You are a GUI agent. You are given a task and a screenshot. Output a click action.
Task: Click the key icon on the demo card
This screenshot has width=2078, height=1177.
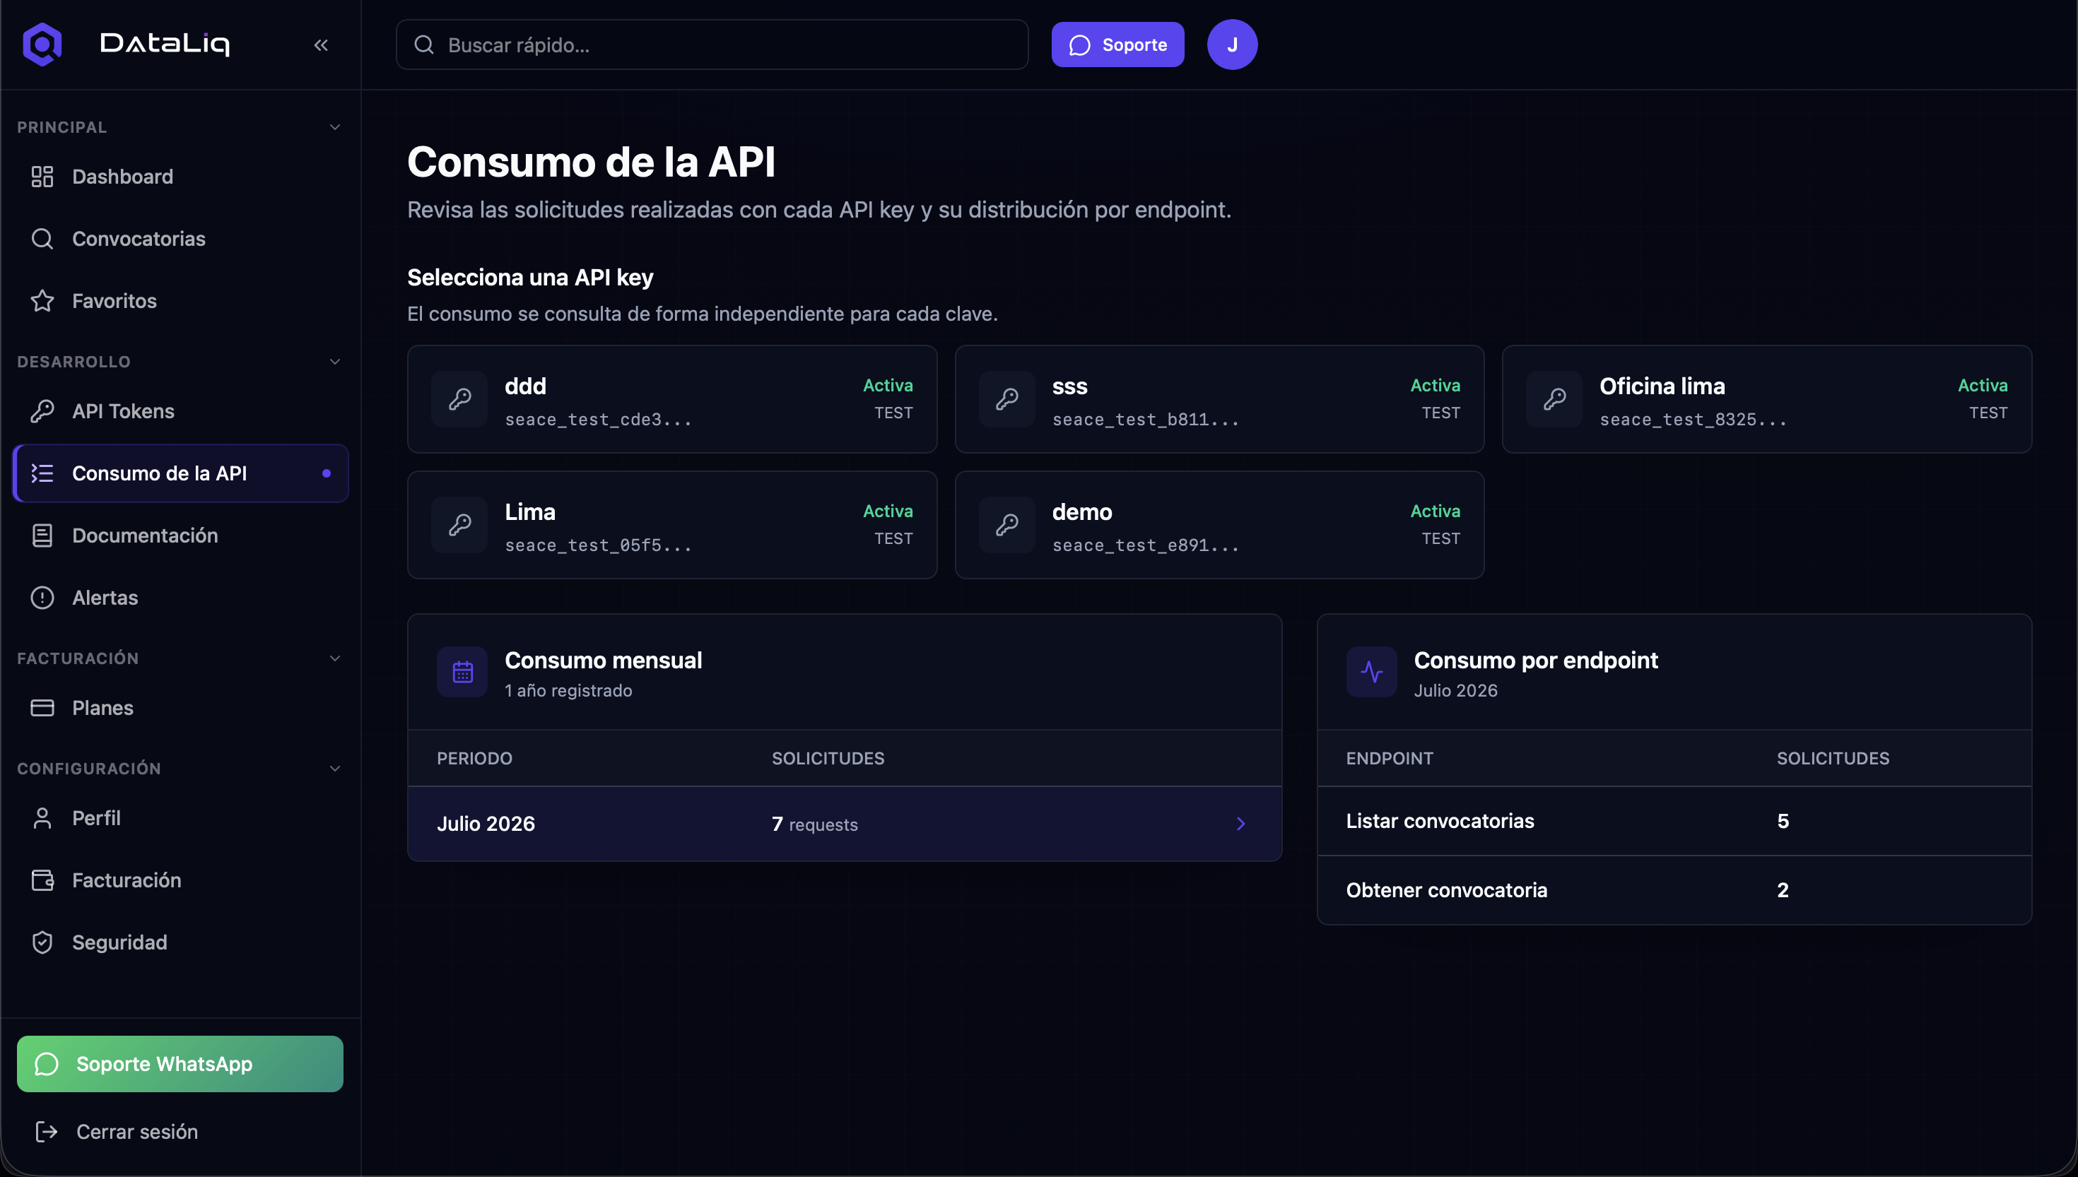point(1006,525)
